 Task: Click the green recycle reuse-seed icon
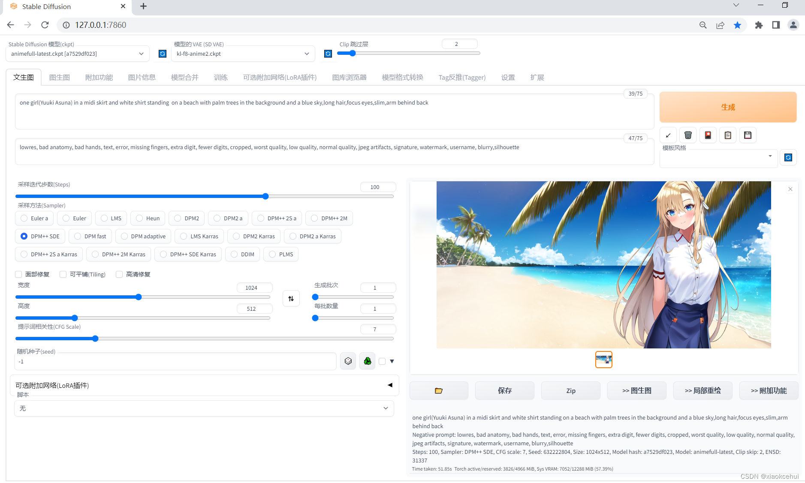(368, 361)
